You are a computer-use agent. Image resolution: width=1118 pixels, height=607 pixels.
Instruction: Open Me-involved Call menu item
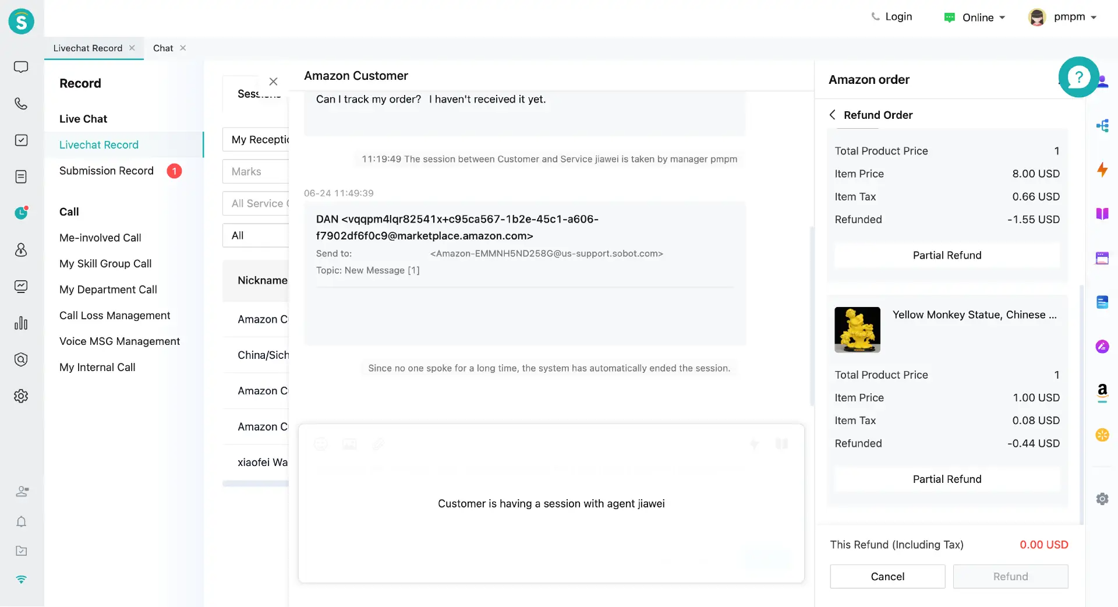(x=100, y=238)
